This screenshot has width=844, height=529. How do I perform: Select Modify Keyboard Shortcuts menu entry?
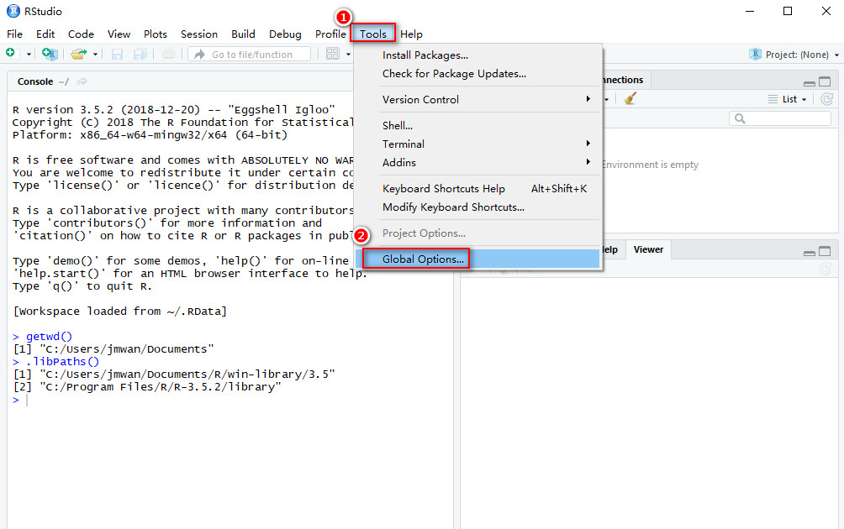453,207
